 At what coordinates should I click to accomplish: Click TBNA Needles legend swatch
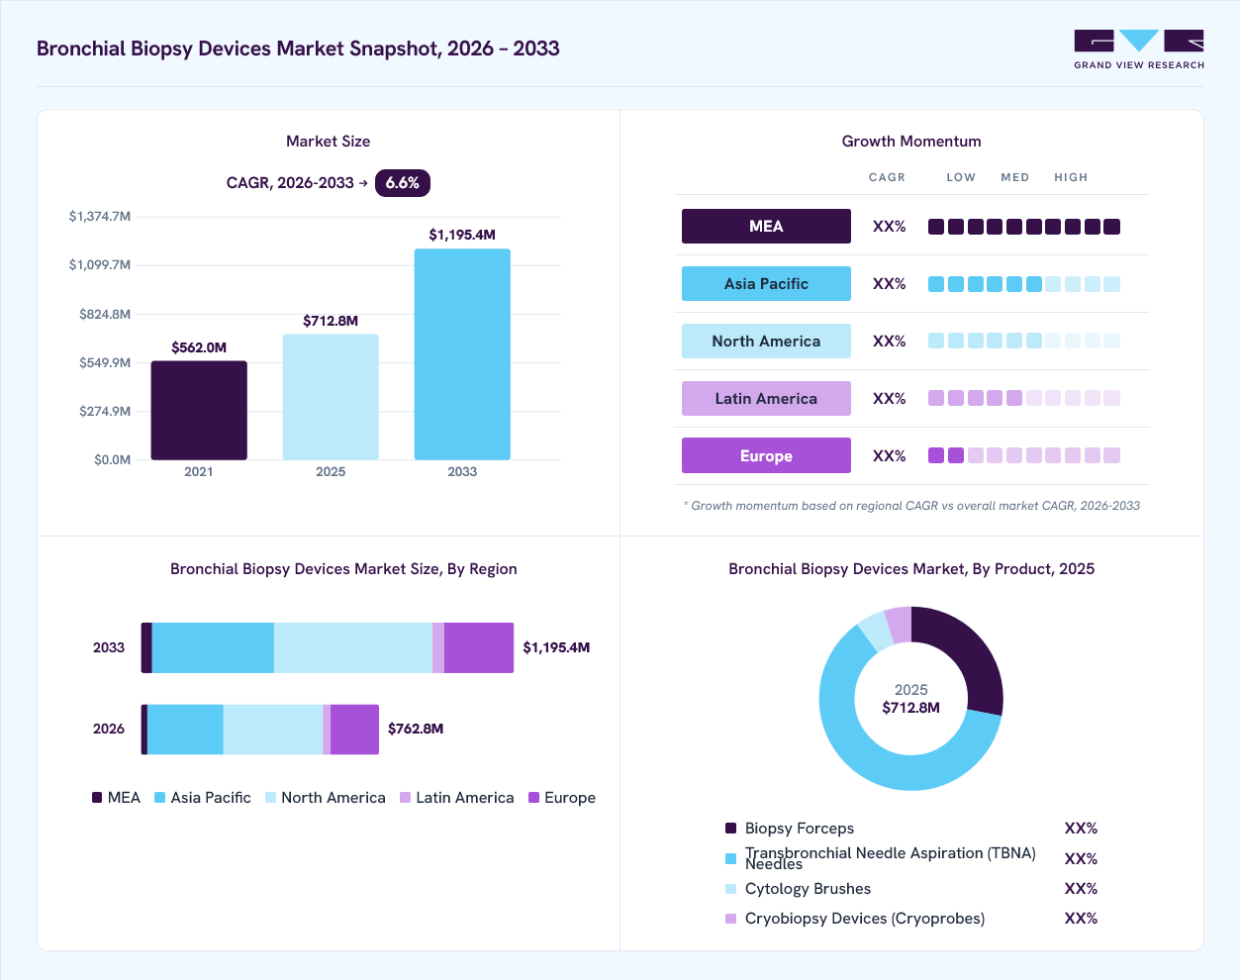pyautogui.click(x=730, y=858)
